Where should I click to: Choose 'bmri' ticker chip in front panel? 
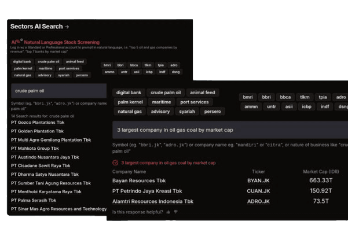click(248, 97)
